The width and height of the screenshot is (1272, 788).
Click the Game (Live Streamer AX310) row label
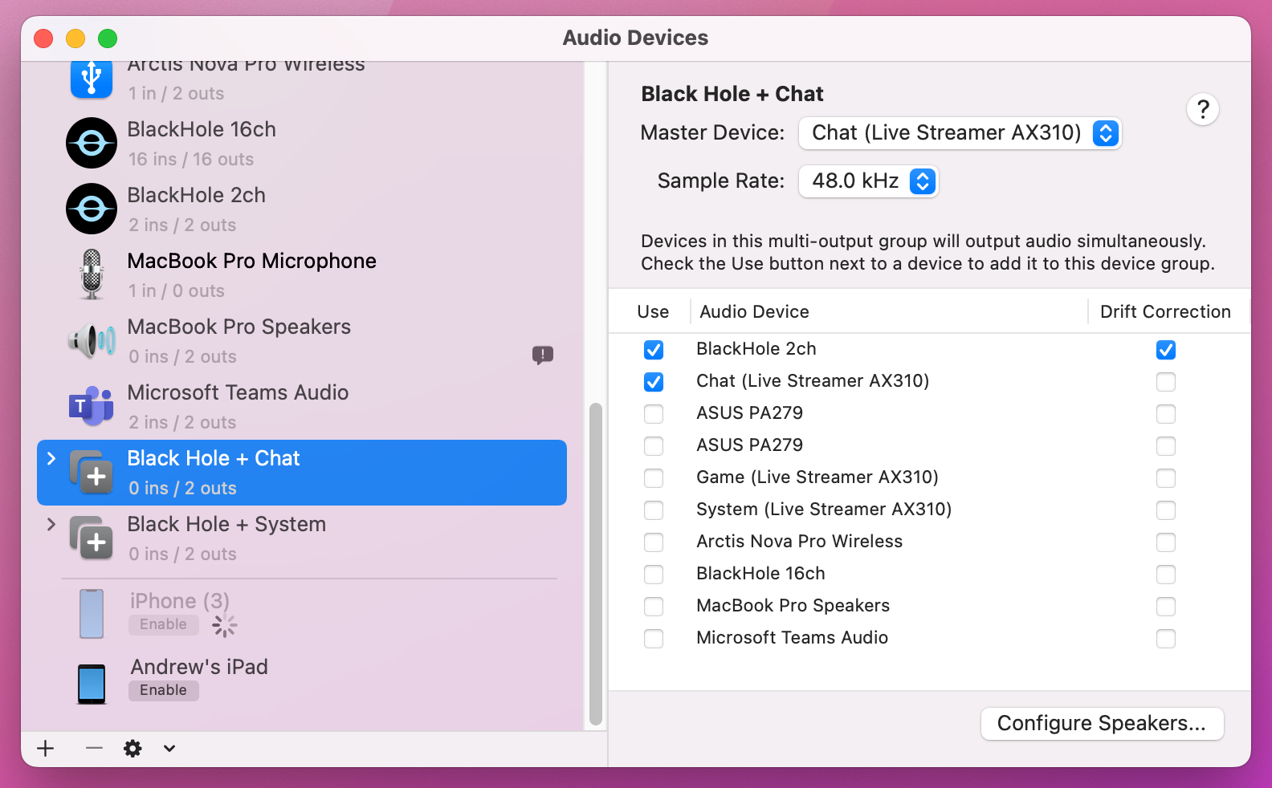tap(817, 477)
